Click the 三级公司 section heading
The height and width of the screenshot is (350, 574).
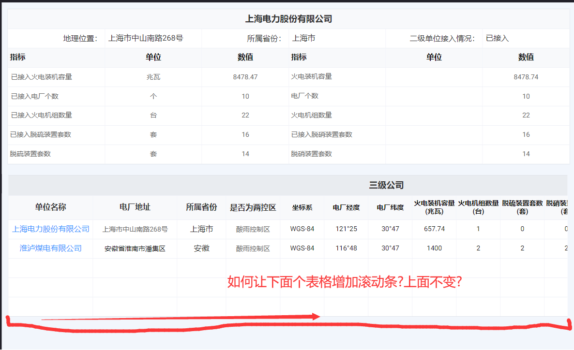click(386, 185)
